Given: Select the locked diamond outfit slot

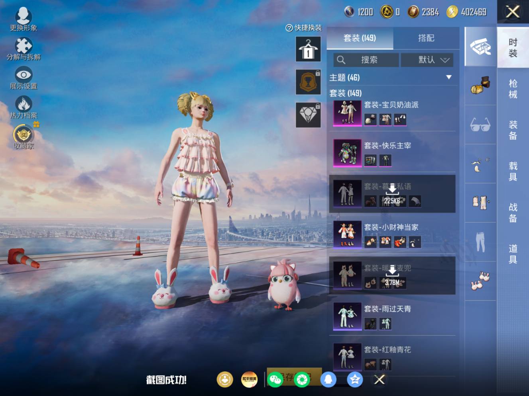Looking at the screenshot, I should click(x=308, y=115).
